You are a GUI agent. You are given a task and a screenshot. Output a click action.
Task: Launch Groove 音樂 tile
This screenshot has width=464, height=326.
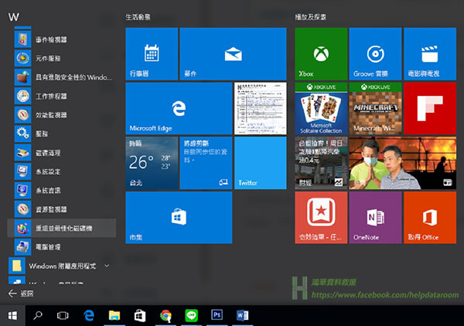375,54
